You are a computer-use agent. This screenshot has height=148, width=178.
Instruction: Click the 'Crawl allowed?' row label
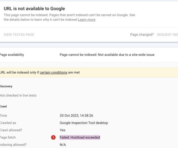pos(11,130)
